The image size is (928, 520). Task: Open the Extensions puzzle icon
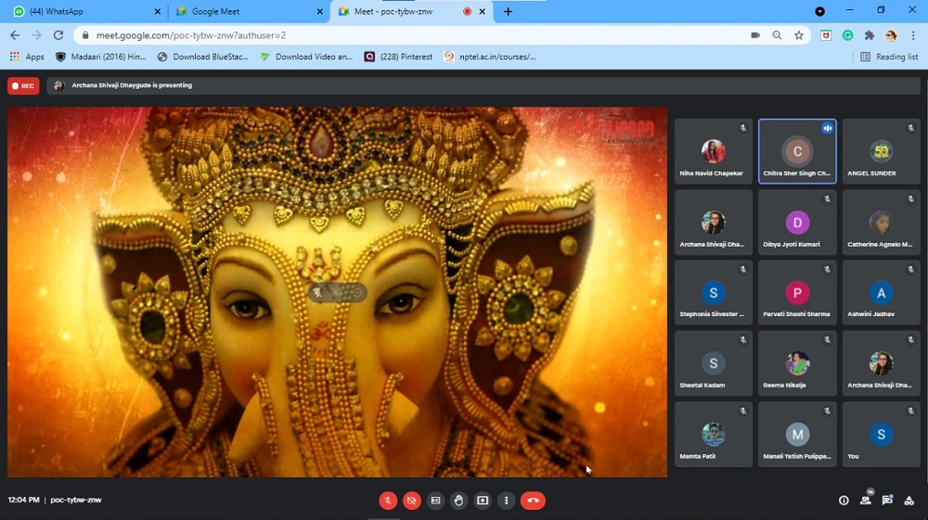[x=870, y=35]
